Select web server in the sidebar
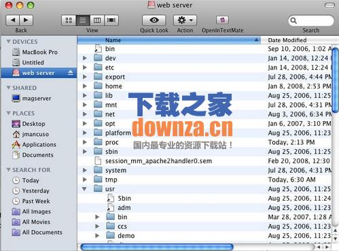The image size is (339, 251). click(x=39, y=73)
